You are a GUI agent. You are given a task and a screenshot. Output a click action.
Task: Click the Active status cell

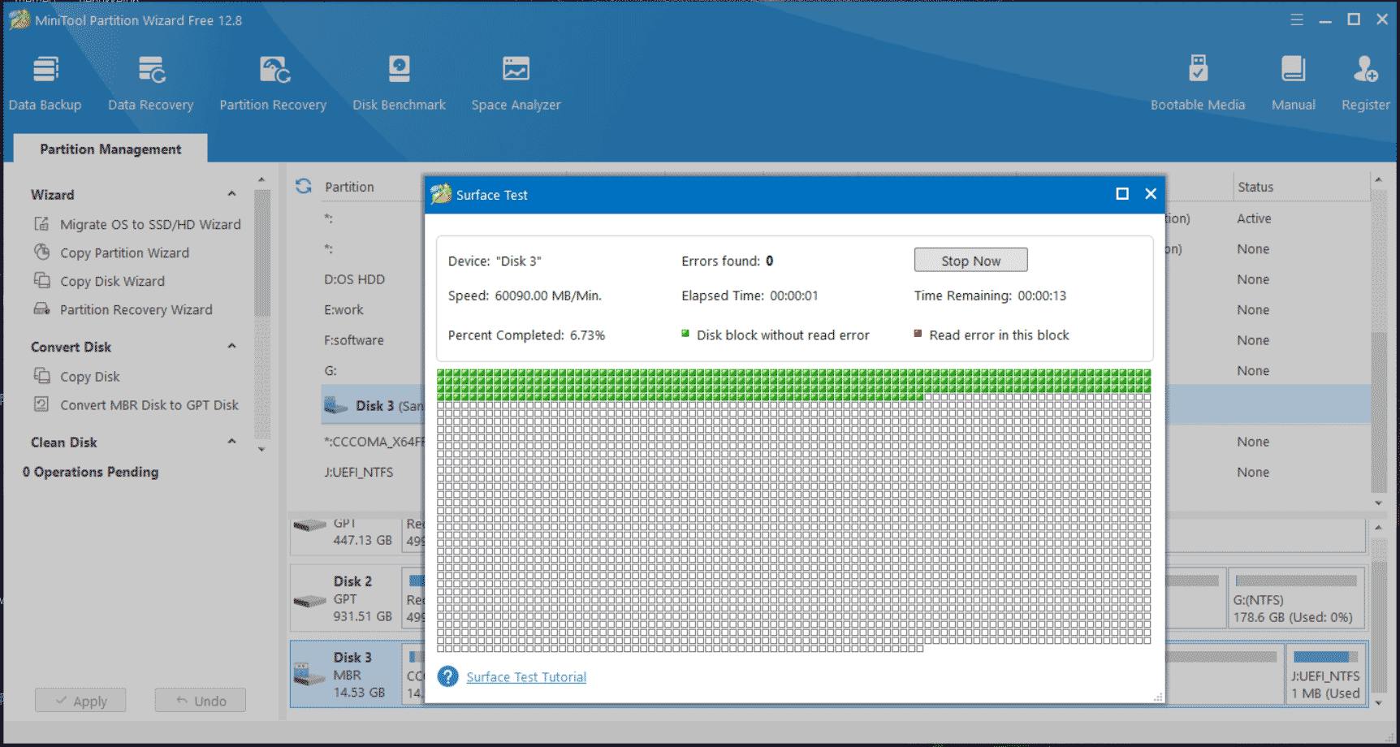[1254, 218]
